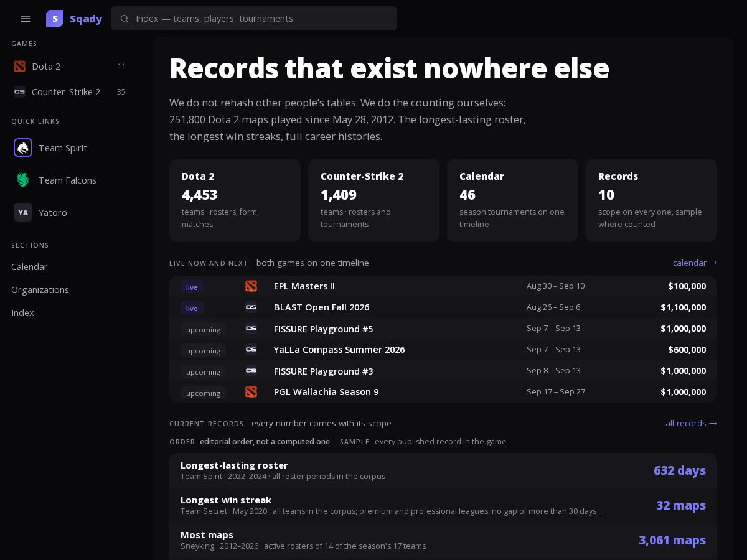The image size is (747, 560).
Task: Click CS icon in BLAST Open Fall row
Action: click(251, 307)
